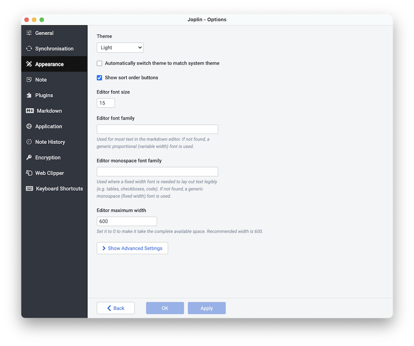The width and height of the screenshot is (414, 346).
Task: Select the Synchronisation sync icon
Action: [29, 48]
